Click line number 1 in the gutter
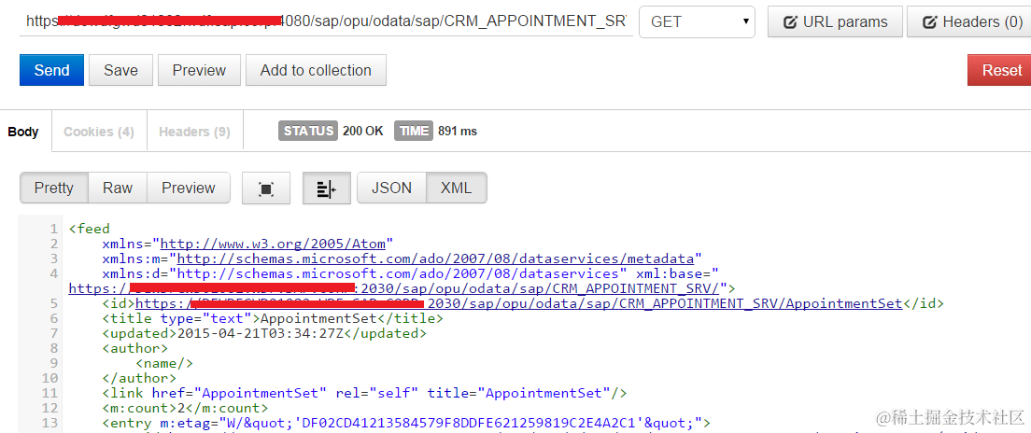Image resolution: width=1031 pixels, height=433 pixels. (x=53, y=229)
